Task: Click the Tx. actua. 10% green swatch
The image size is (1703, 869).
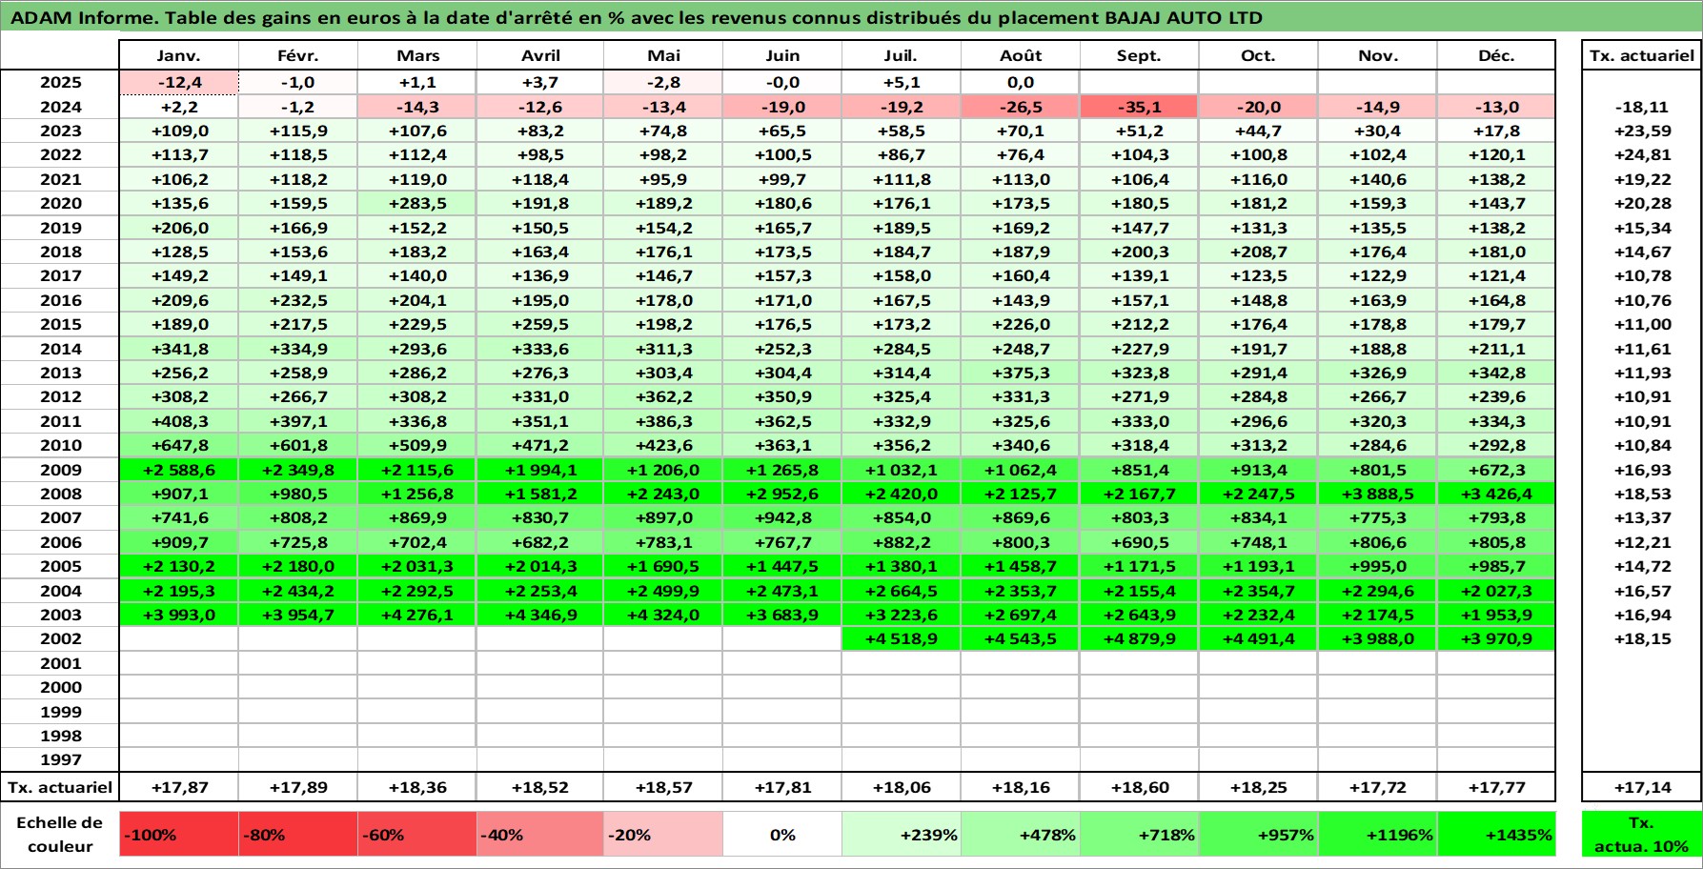Action: tap(1642, 835)
